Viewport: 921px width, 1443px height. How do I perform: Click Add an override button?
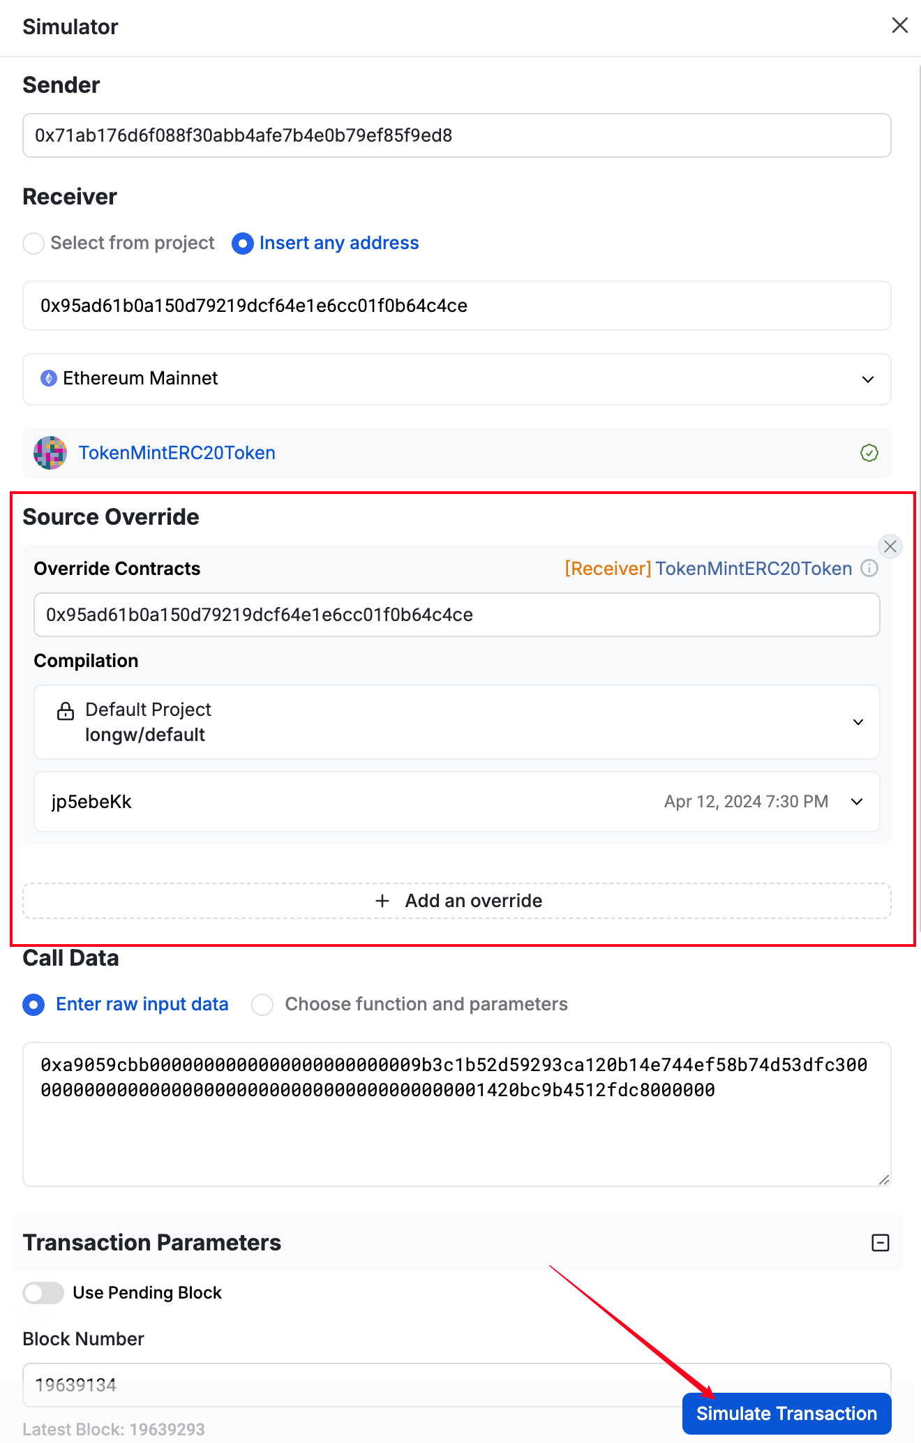(458, 901)
